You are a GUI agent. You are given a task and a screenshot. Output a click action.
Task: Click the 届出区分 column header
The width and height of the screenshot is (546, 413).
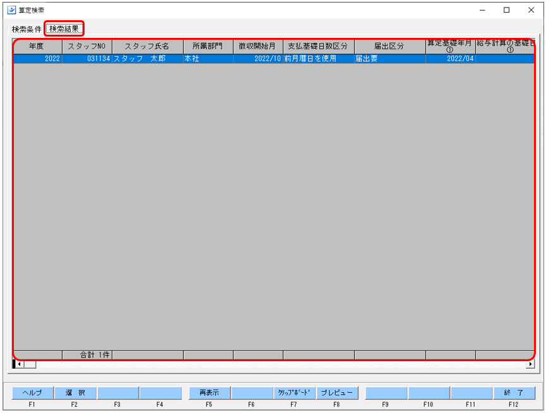(x=389, y=46)
